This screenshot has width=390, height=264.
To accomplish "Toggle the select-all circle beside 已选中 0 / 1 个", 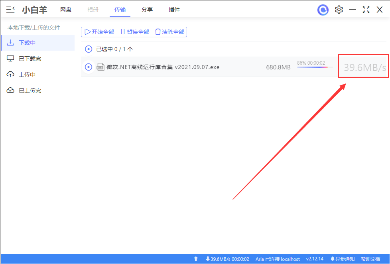I will [89, 49].
